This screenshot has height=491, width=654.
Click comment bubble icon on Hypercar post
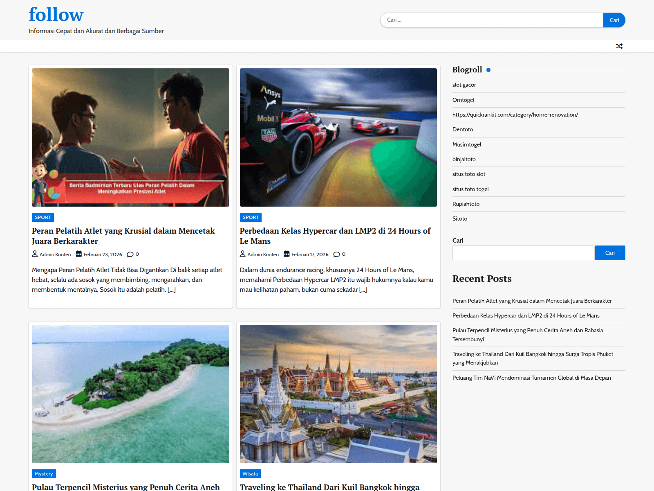click(336, 255)
